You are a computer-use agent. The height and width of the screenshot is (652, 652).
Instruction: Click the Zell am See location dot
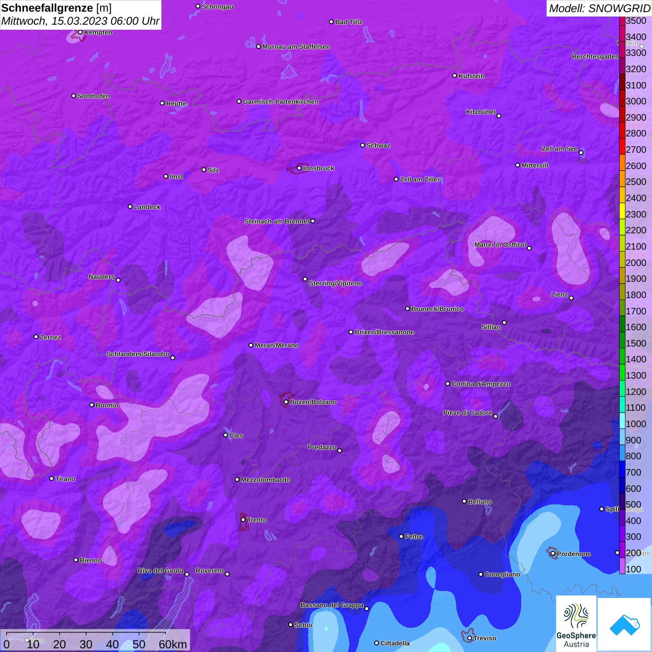(581, 152)
